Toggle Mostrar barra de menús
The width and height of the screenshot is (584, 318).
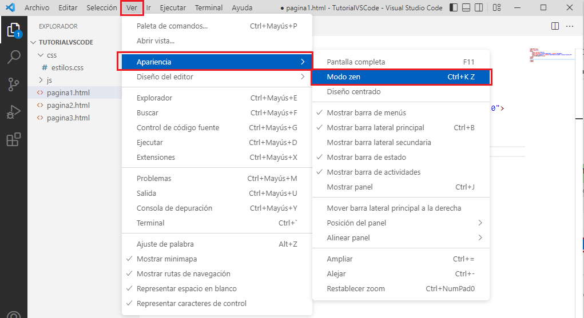[401, 112]
